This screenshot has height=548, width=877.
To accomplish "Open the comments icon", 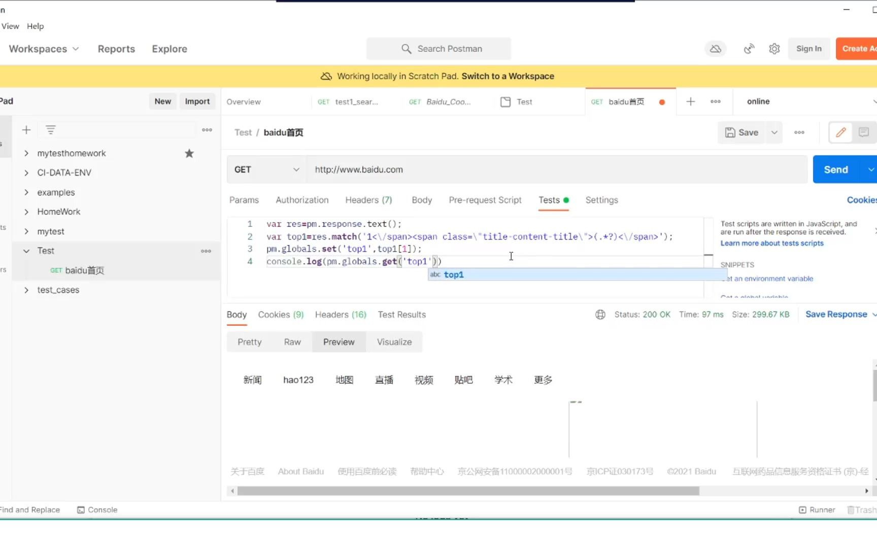I will (x=863, y=132).
